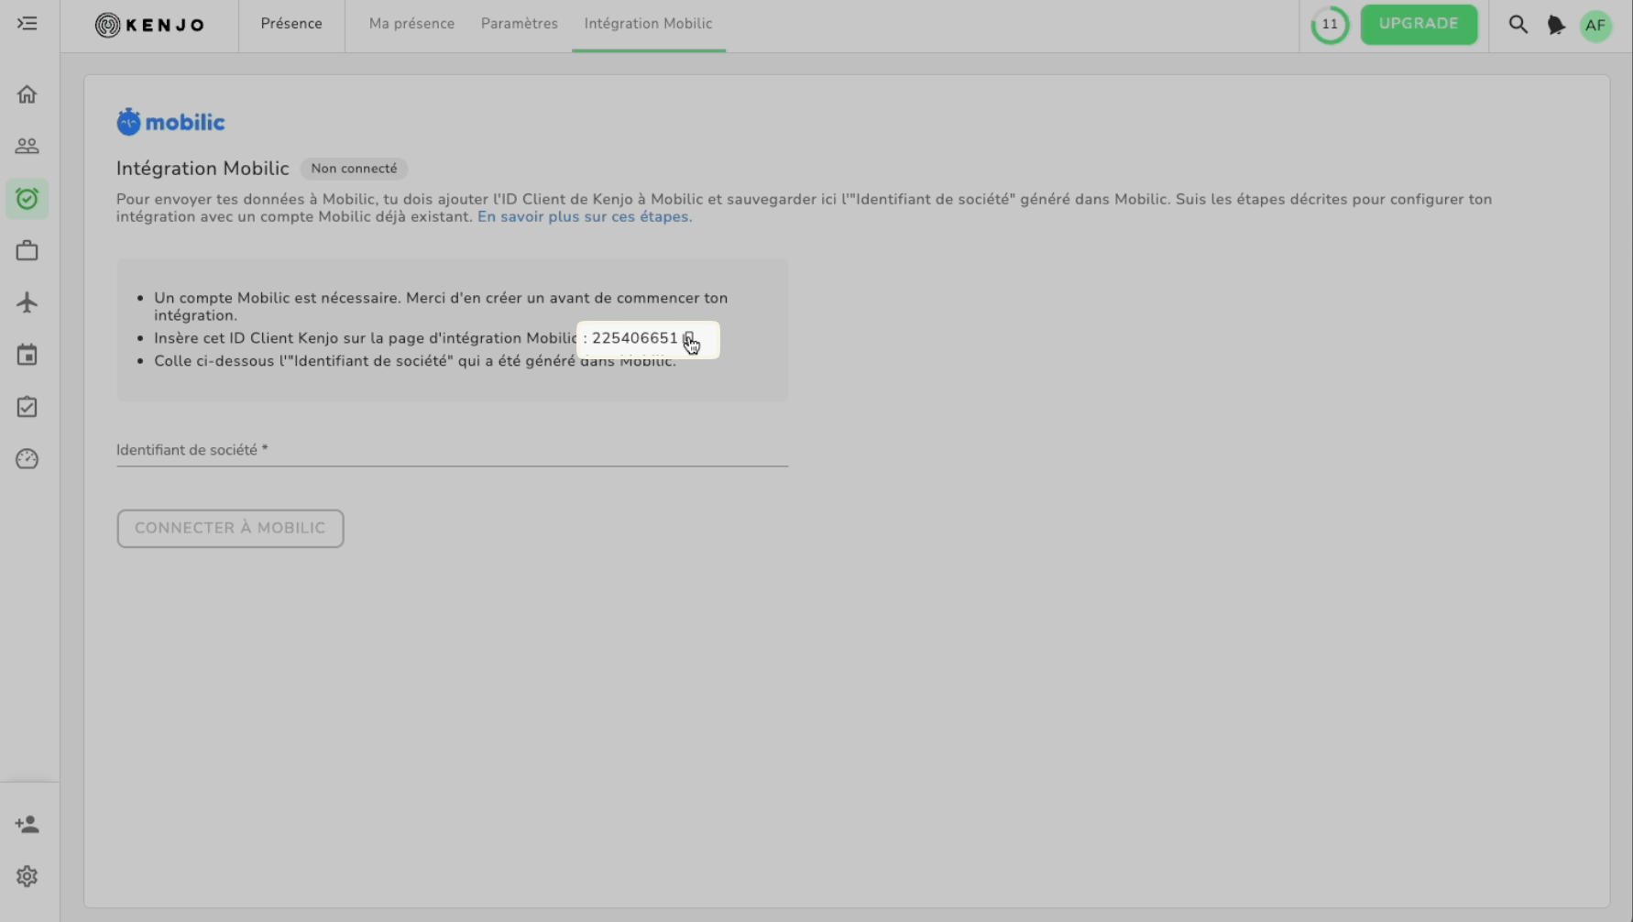Viewport: 1633px width, 922px height.
Task: Click the client ID number 225406651
Action: click(635, 338)
